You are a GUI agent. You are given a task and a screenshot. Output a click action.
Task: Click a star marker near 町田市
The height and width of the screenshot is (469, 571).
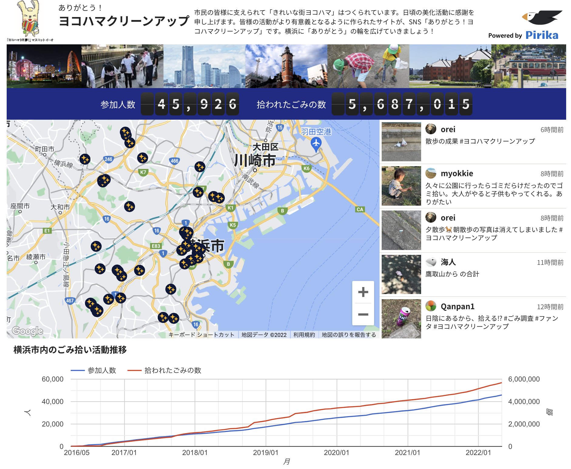click(85, 159)
